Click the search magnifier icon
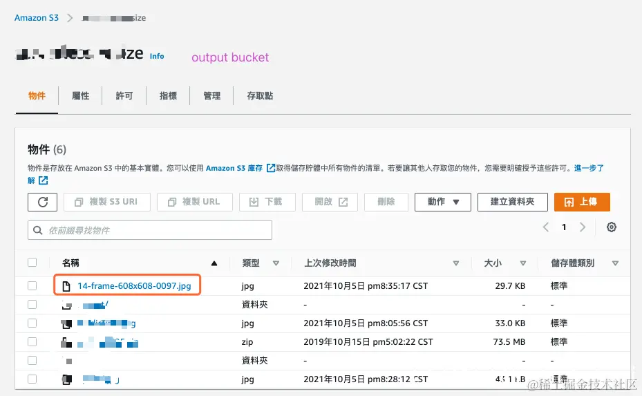Screen dimensions: 642x396 pos(38,230)
